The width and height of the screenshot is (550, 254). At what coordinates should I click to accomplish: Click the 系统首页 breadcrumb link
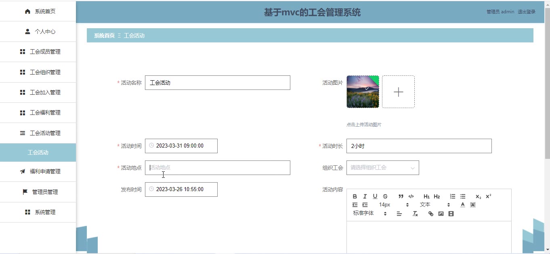104,35
